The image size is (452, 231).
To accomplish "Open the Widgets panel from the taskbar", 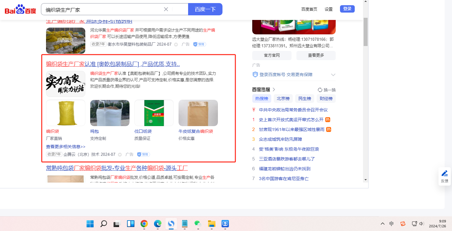I will pos(131,224).
